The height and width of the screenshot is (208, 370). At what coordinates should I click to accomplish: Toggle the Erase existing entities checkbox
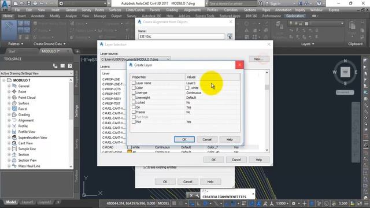click(x=145, y=167)
